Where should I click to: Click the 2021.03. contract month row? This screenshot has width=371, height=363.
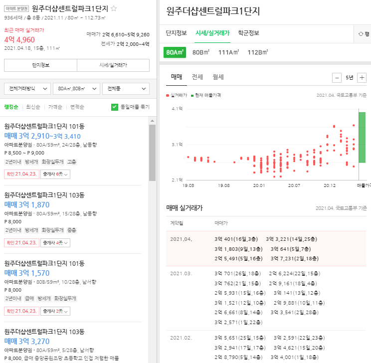[266, 298]
